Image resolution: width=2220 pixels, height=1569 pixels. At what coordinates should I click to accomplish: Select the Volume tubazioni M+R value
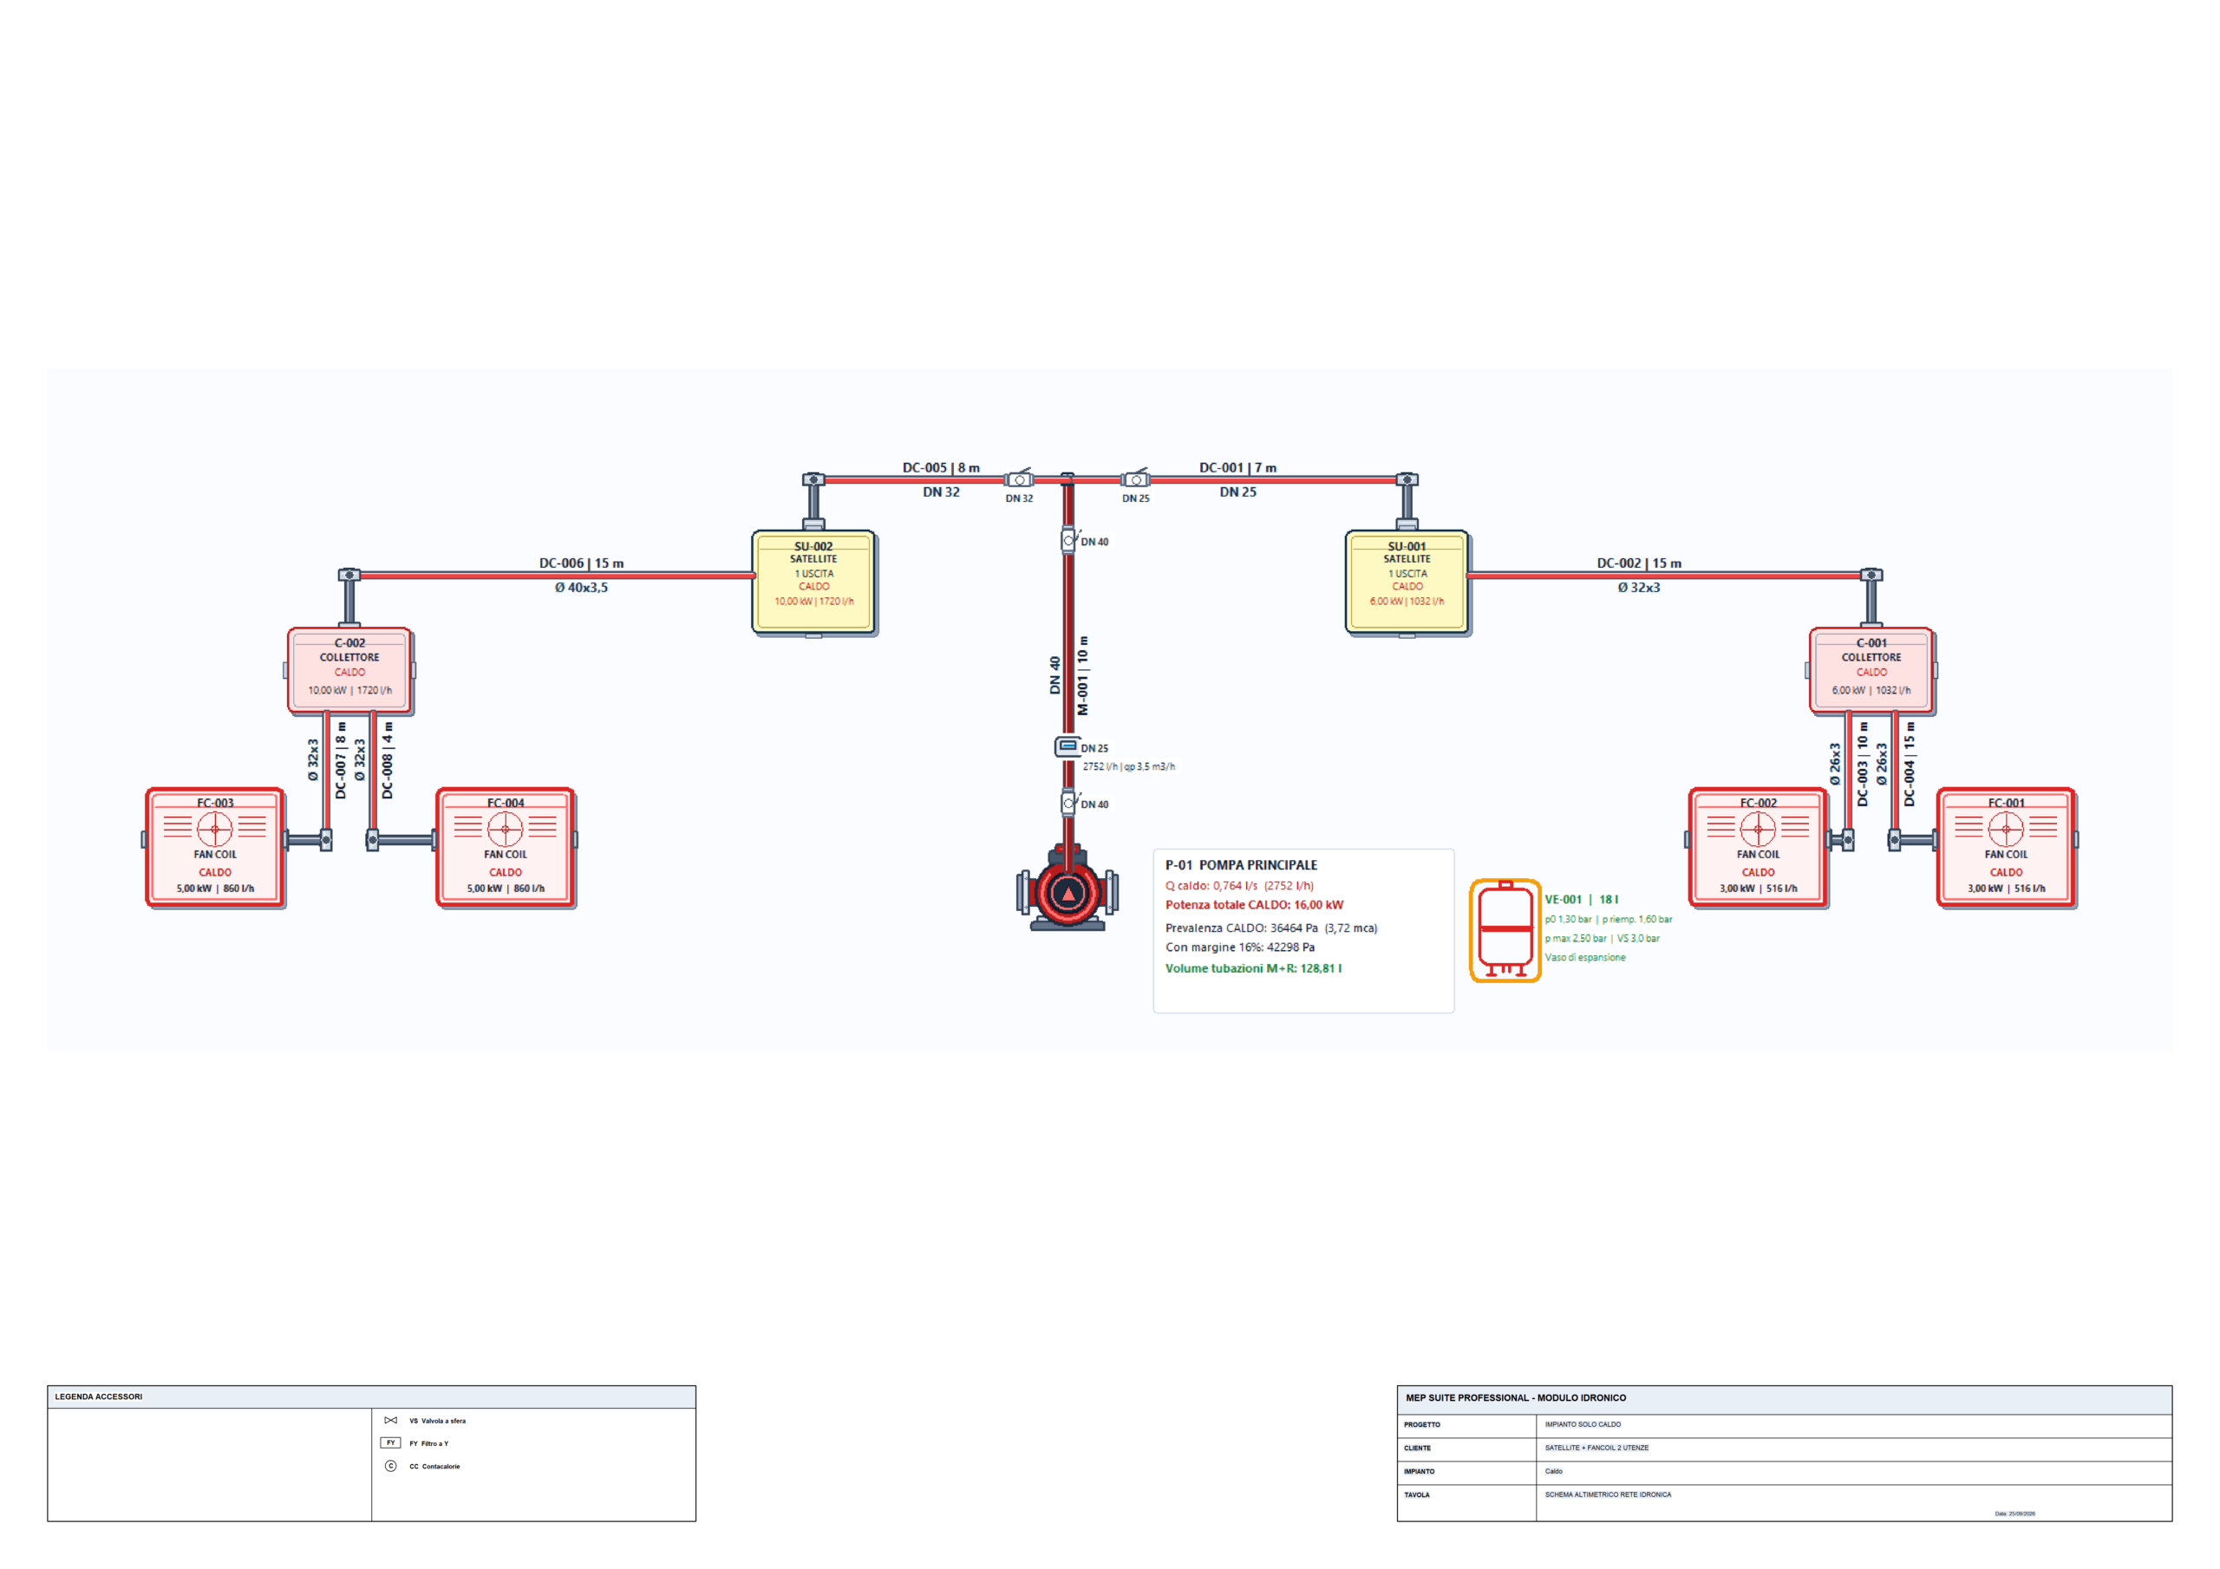coord(1253,967)
